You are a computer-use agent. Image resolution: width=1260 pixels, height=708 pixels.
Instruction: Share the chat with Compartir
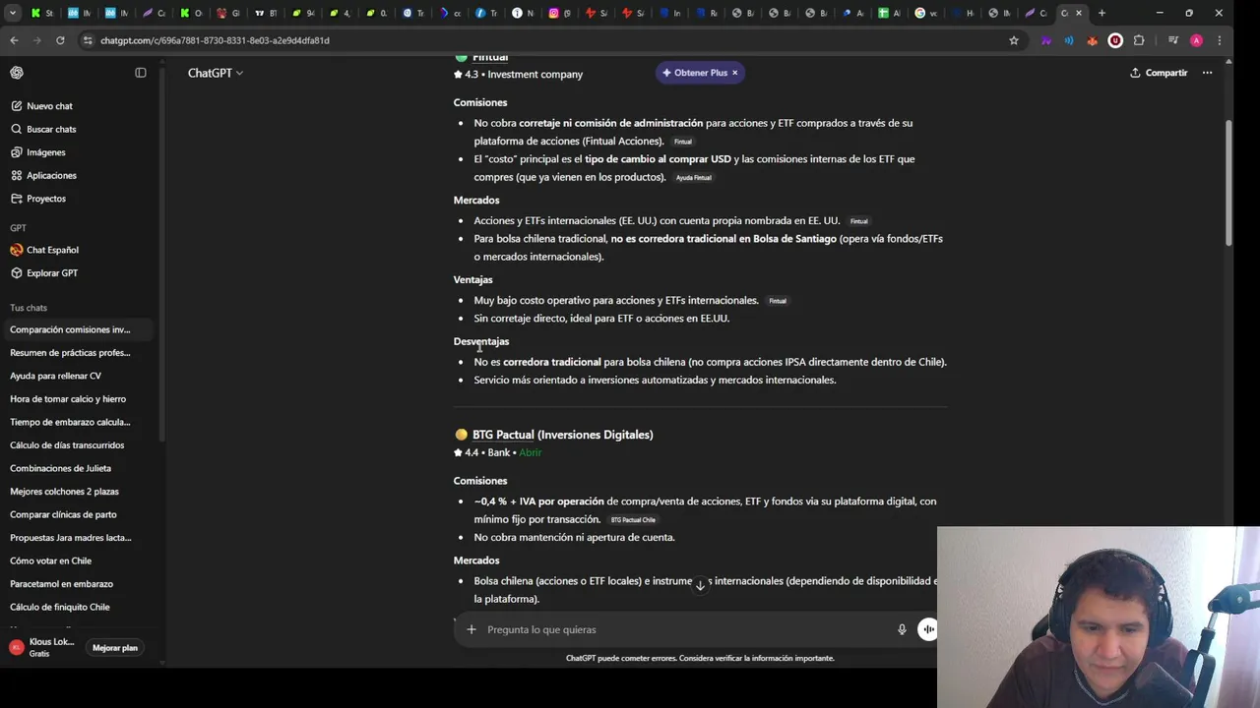pyautogui.click(x=1159, y=73)
